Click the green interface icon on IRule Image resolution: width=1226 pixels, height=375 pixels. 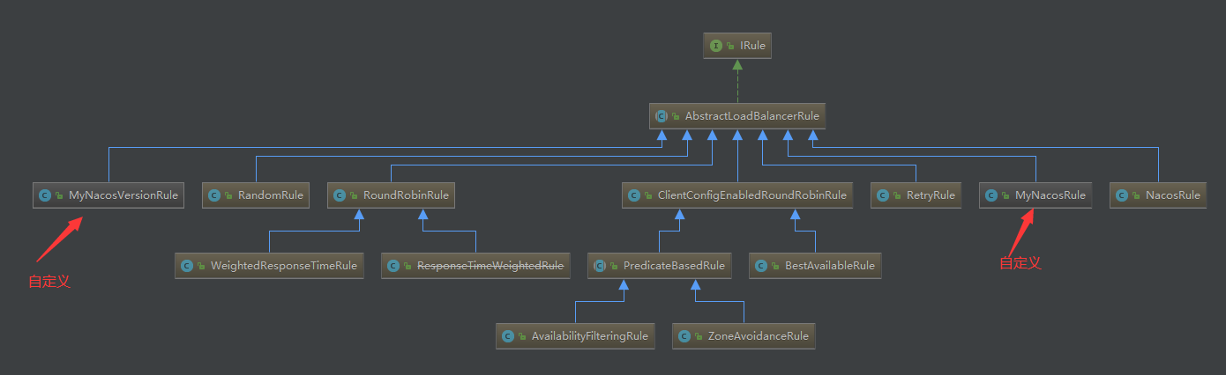coord(716,46)
